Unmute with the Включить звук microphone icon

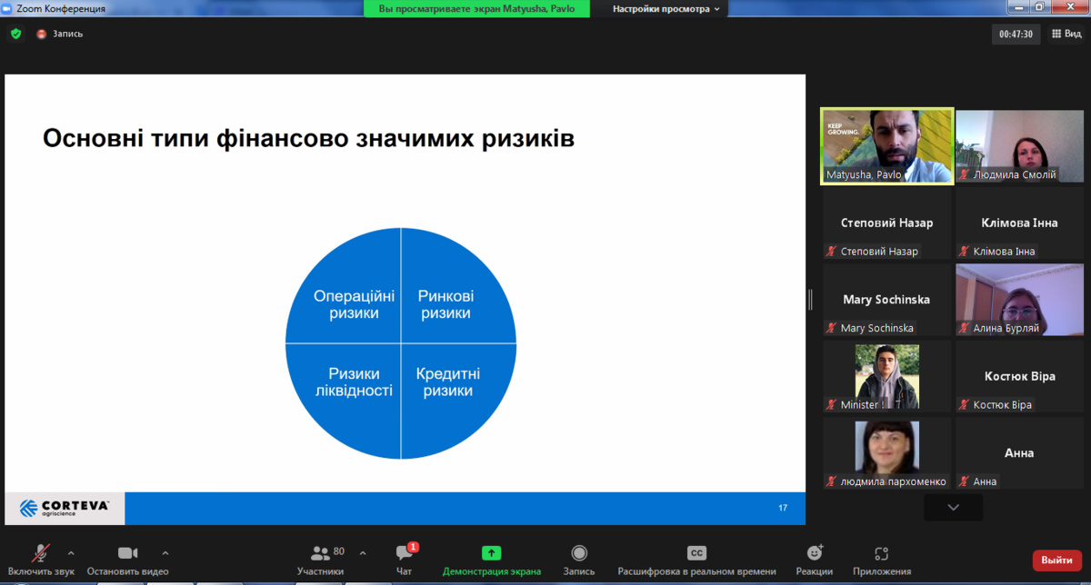point(41,553)
